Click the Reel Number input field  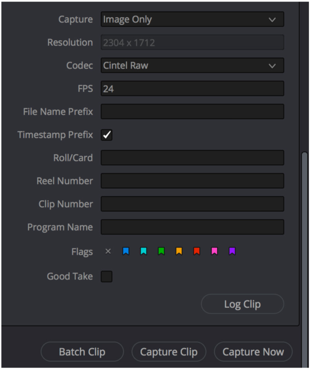[x=192, y=181]
